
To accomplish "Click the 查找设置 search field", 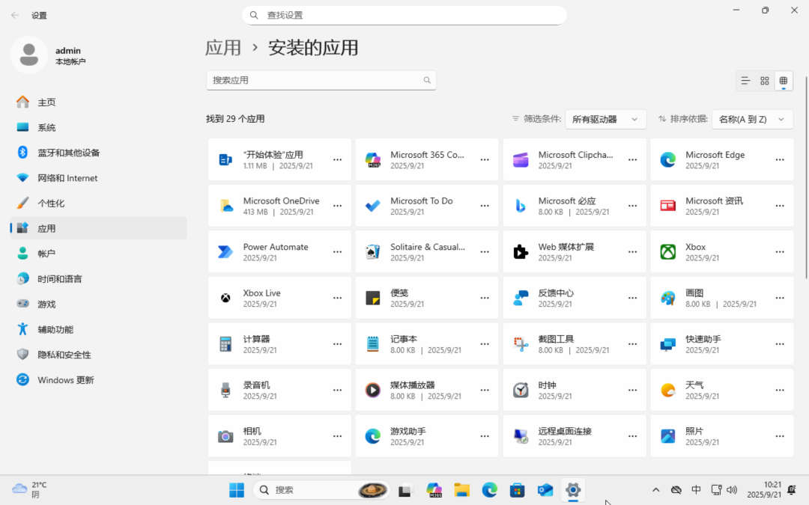I will click(x=404, y=15).
